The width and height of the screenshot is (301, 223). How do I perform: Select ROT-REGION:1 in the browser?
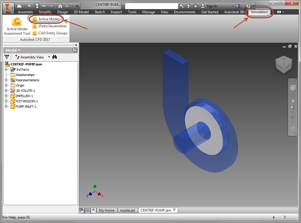click(27, 101)
